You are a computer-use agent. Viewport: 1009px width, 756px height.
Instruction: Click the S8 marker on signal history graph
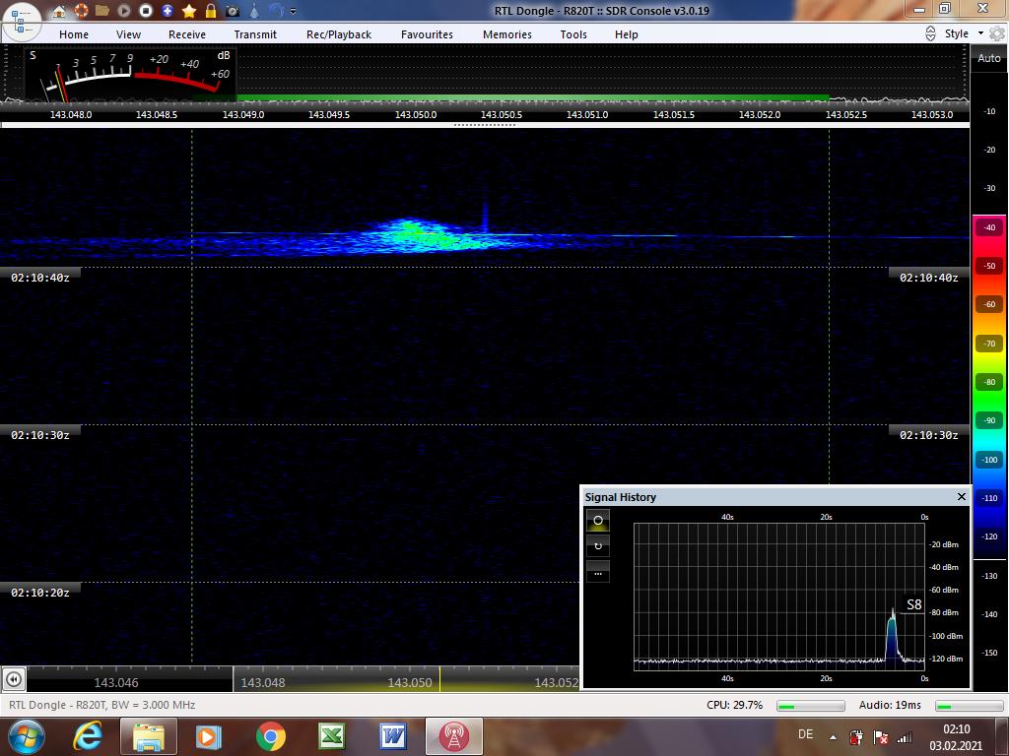913,604
